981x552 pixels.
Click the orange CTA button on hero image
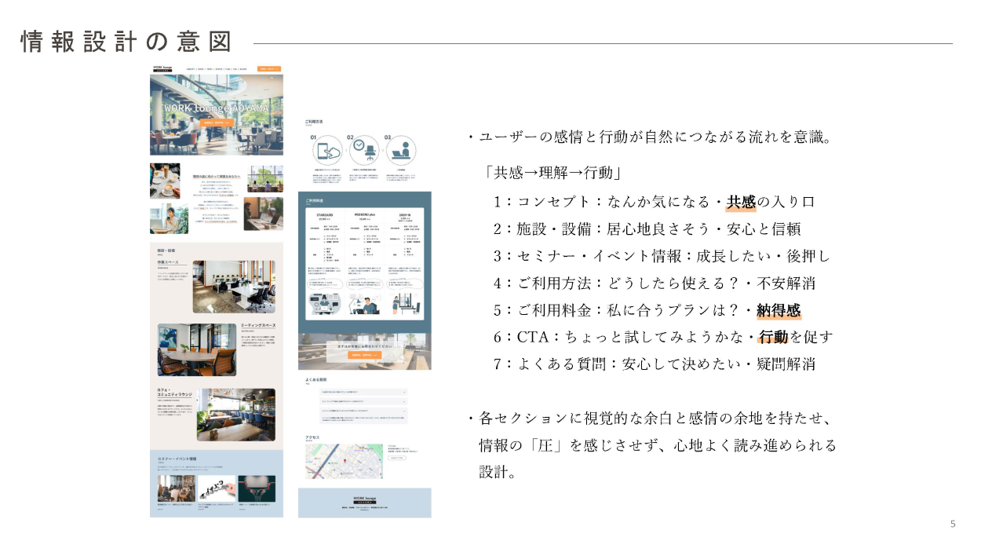[x=216, y=122]
